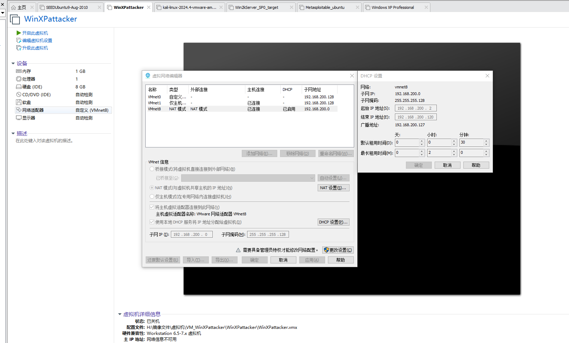Select bridged mode (桥接模式) radio button
This screenshot has height=343, width=569.
tap(152, 169)
